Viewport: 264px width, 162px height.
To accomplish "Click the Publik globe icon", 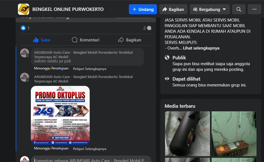I will point(167,57).
